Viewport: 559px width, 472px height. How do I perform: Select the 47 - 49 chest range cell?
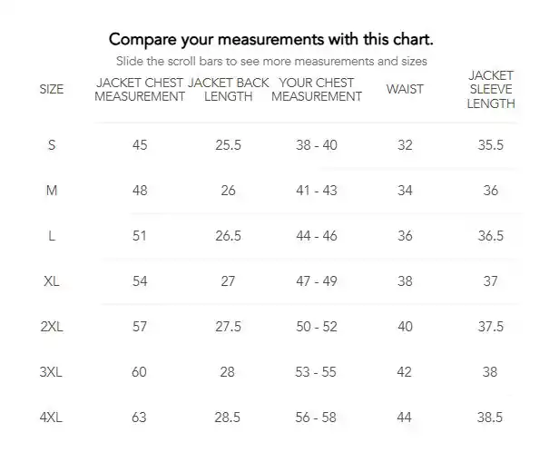pos(317,281)
